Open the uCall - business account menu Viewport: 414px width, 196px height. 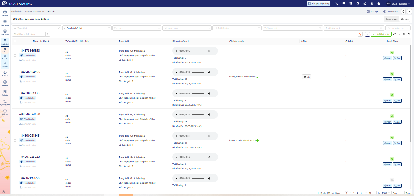(398, 4)
